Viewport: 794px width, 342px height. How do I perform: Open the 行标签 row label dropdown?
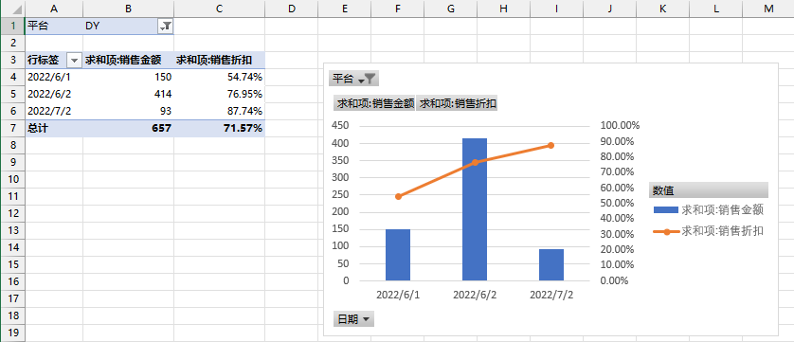point(75,61)
